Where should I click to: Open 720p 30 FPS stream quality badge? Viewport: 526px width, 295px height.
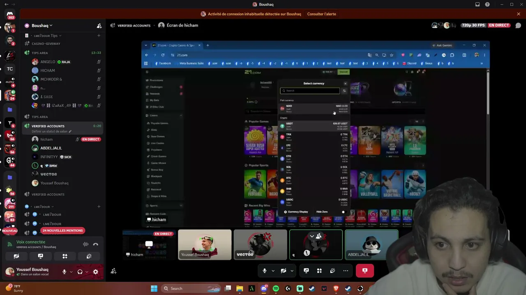point(473,25)
